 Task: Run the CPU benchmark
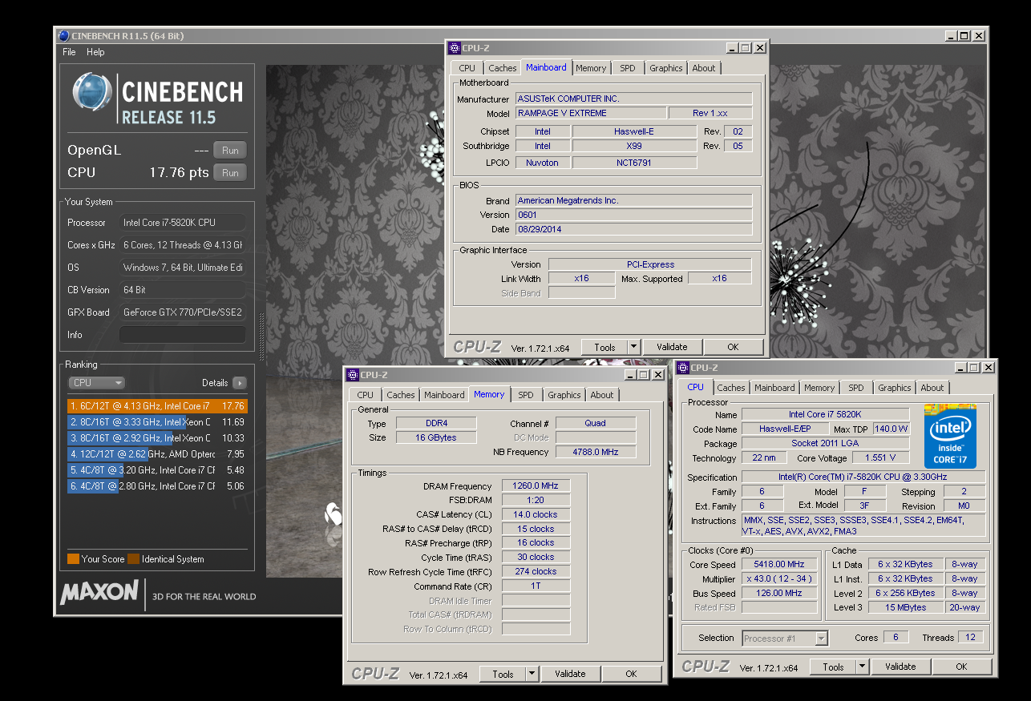point(230,172)
